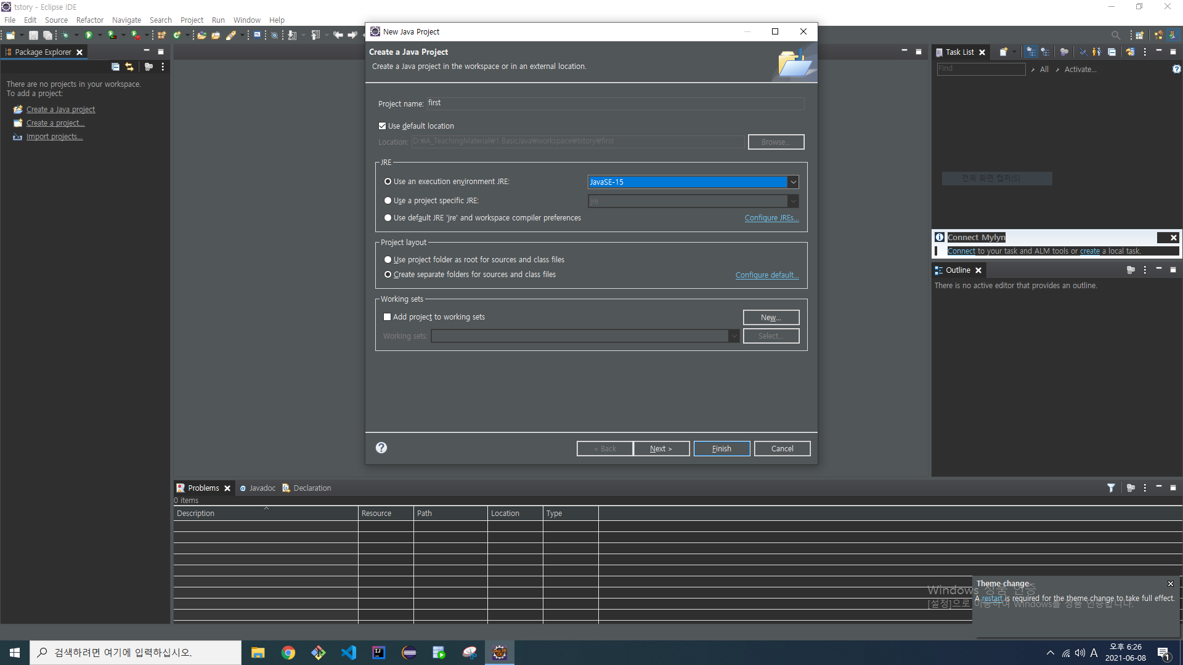Screen dimensions: 1183x665
Task: Open the project specific JRE dropdown
Action: point(793,201)
